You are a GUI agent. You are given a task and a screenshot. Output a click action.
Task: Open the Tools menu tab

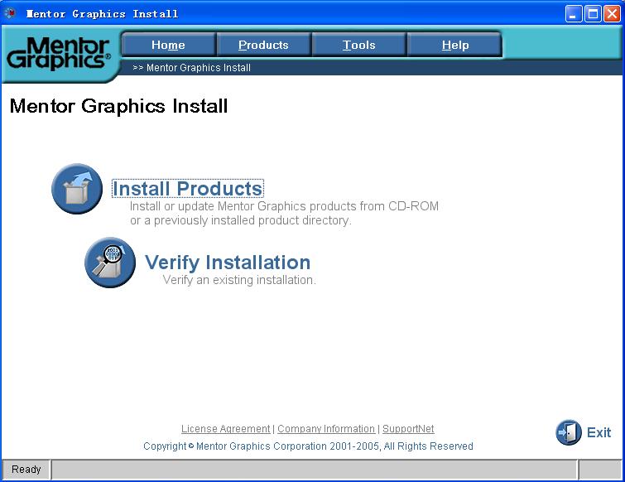359,45
